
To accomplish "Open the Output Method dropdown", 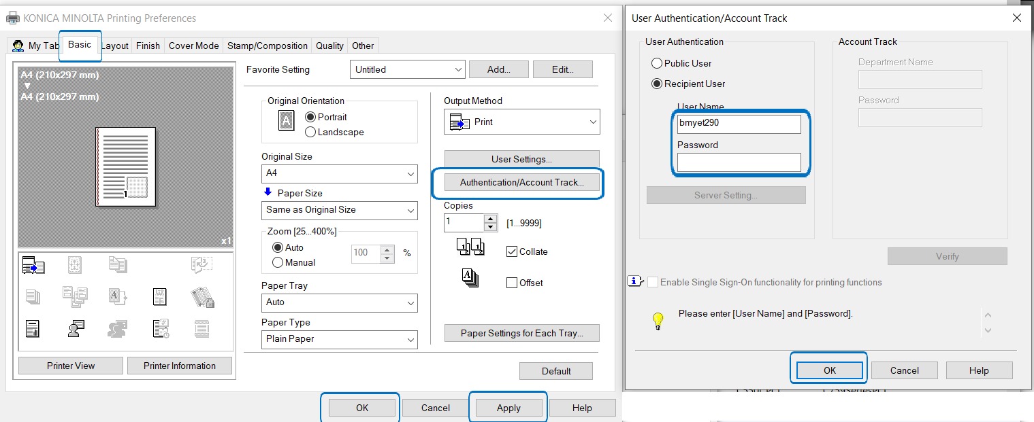I will [x=522, y=122].
